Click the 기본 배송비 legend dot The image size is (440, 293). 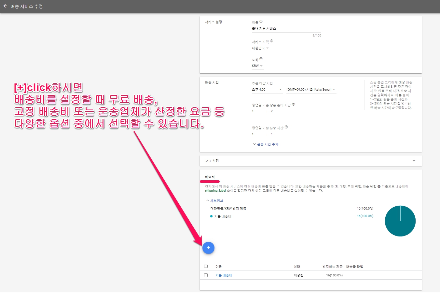(211, 216)
